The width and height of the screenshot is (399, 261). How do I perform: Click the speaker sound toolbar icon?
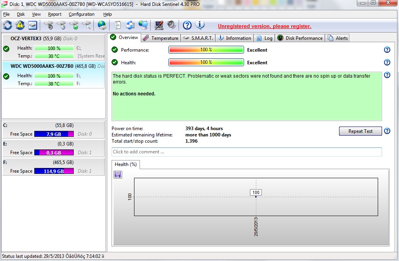(x=171, y=25)
